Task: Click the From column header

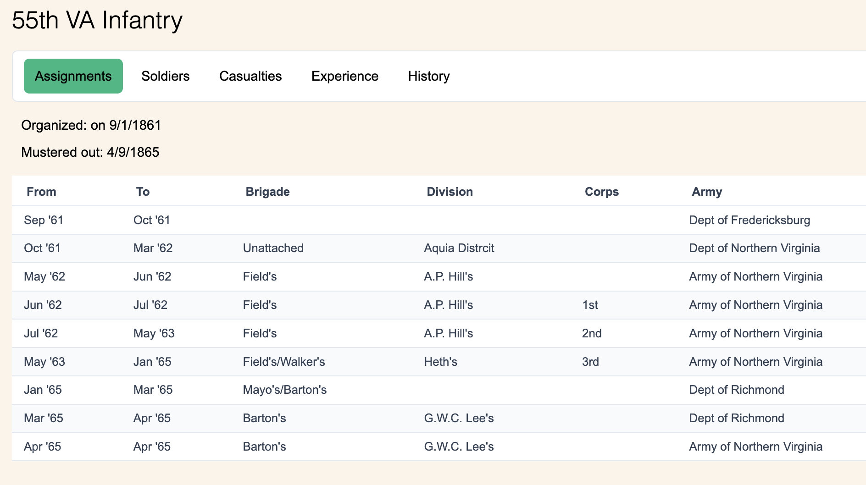Action: 41,192
